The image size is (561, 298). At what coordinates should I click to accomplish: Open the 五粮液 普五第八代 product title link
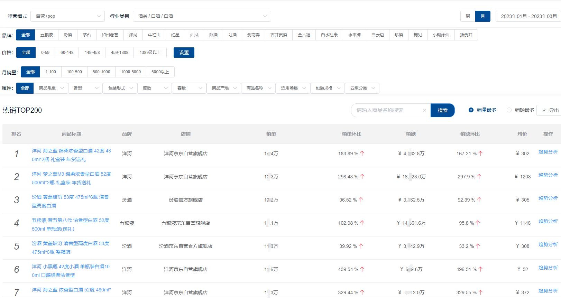click(x=71, y=225)
